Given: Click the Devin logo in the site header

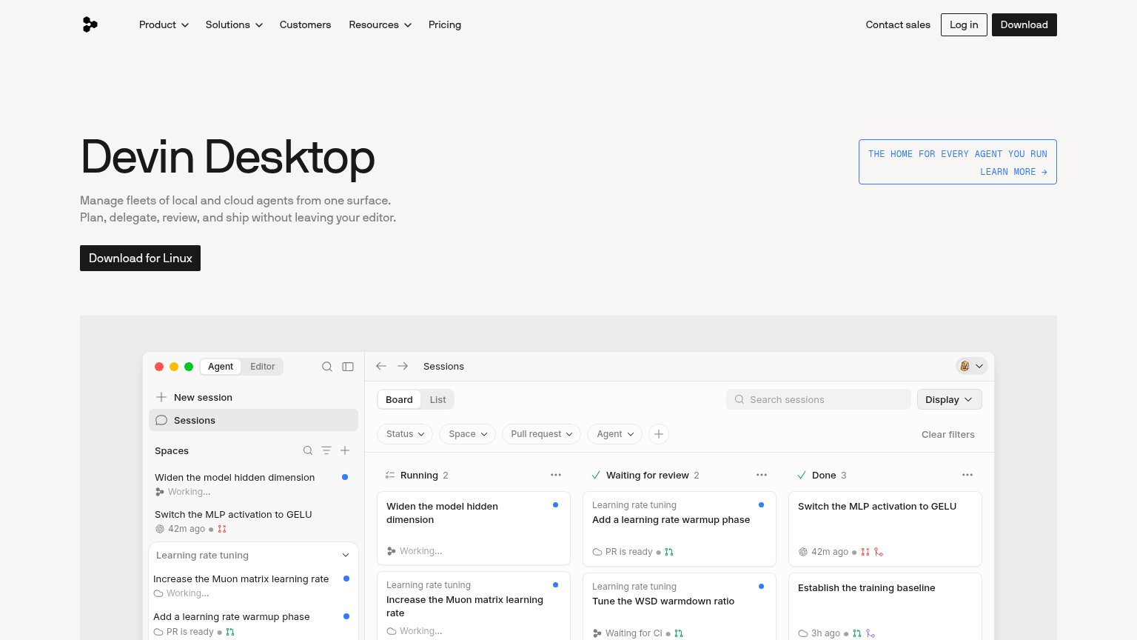Looking at the screenshot, I should [90, 24].
